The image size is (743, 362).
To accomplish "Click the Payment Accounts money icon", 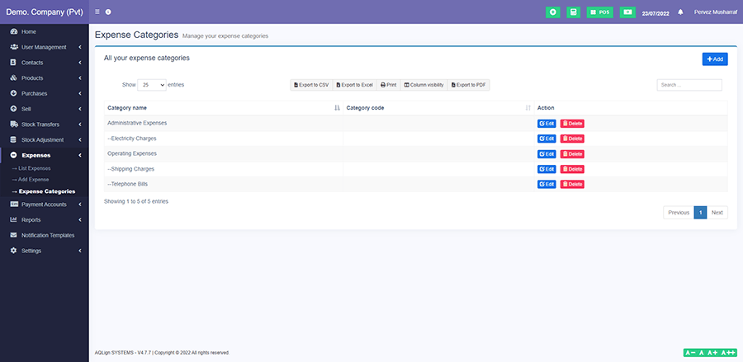I will [14, 204].
